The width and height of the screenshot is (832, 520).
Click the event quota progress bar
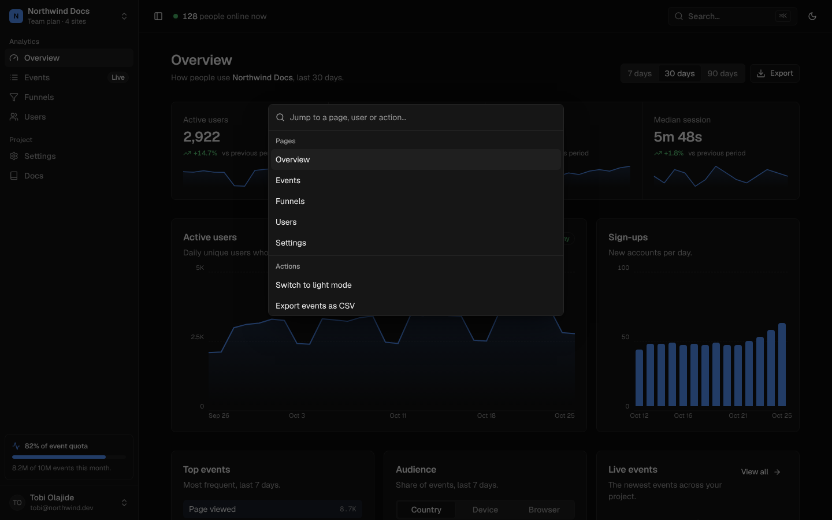pyautogui.click(x=69, y=457)
